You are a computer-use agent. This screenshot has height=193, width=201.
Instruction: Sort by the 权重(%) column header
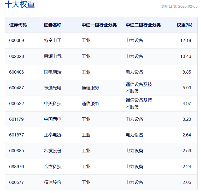(x=184, y=25)
